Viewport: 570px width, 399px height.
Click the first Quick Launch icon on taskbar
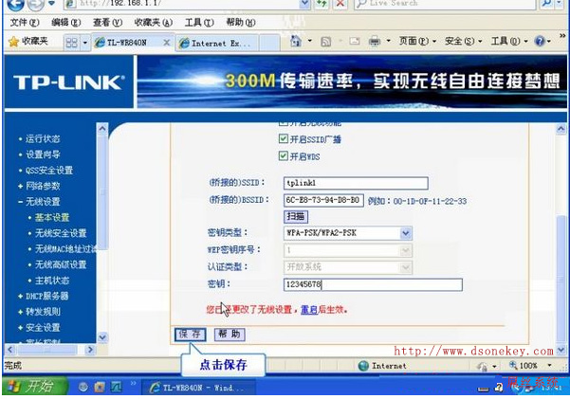coord(83,387)
